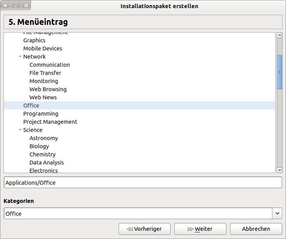Screen dimensions: 286x239
Task: Select Mobile Devices tree entry
Action: click(x=43, y=48)
